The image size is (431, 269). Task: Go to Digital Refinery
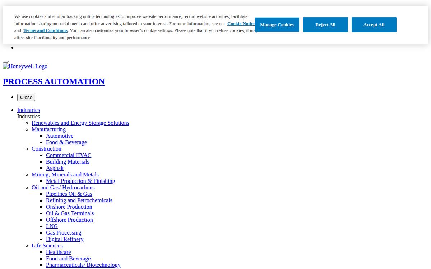[x=65, y=239]
